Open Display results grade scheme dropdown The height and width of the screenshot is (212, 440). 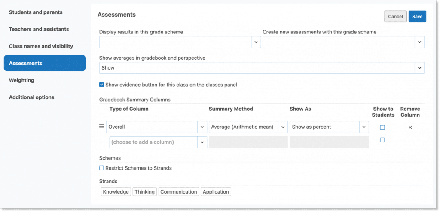(x=256, y=42)
